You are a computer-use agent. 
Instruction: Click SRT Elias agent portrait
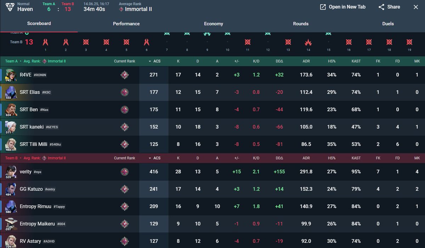(11, 92)
